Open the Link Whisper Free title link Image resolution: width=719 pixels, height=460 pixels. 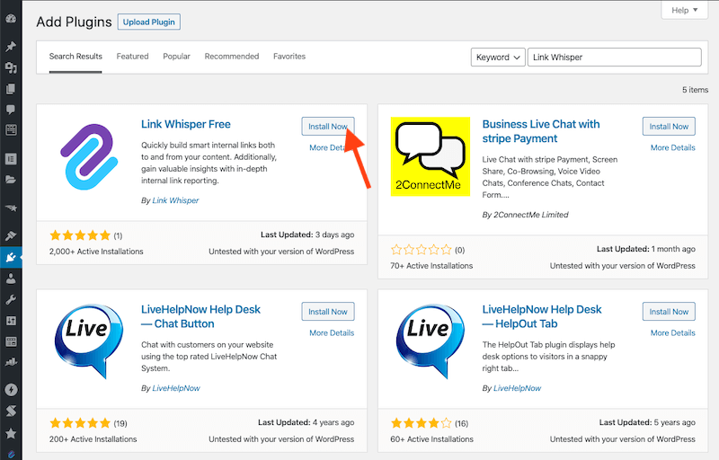[186, 124]
